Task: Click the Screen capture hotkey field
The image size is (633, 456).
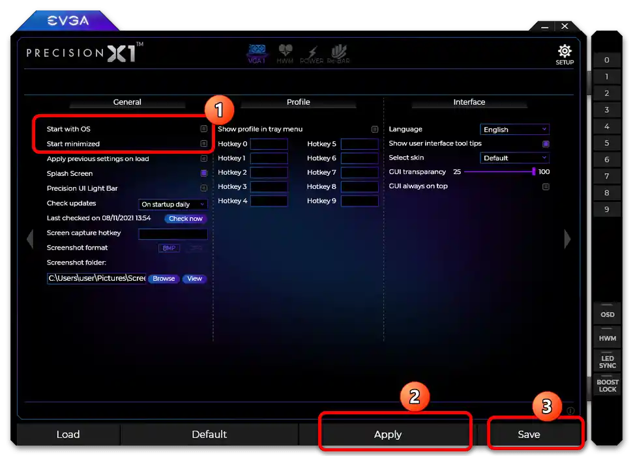Action: coord(173,234)
